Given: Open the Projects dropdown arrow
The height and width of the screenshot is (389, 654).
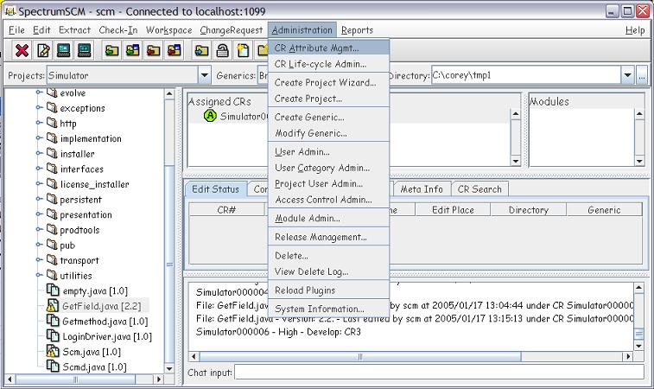Looking at the screenshot, I should [x=205, y=75].
